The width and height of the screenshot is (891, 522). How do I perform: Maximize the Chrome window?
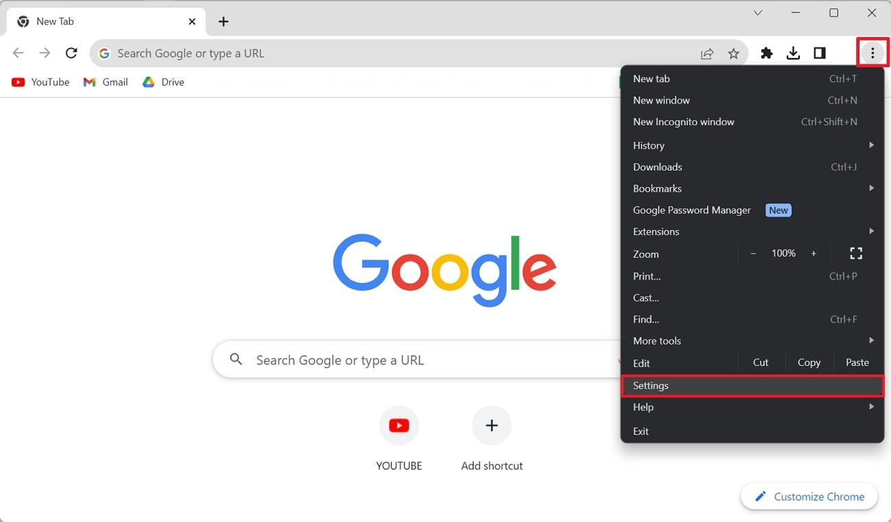point(834,12)
